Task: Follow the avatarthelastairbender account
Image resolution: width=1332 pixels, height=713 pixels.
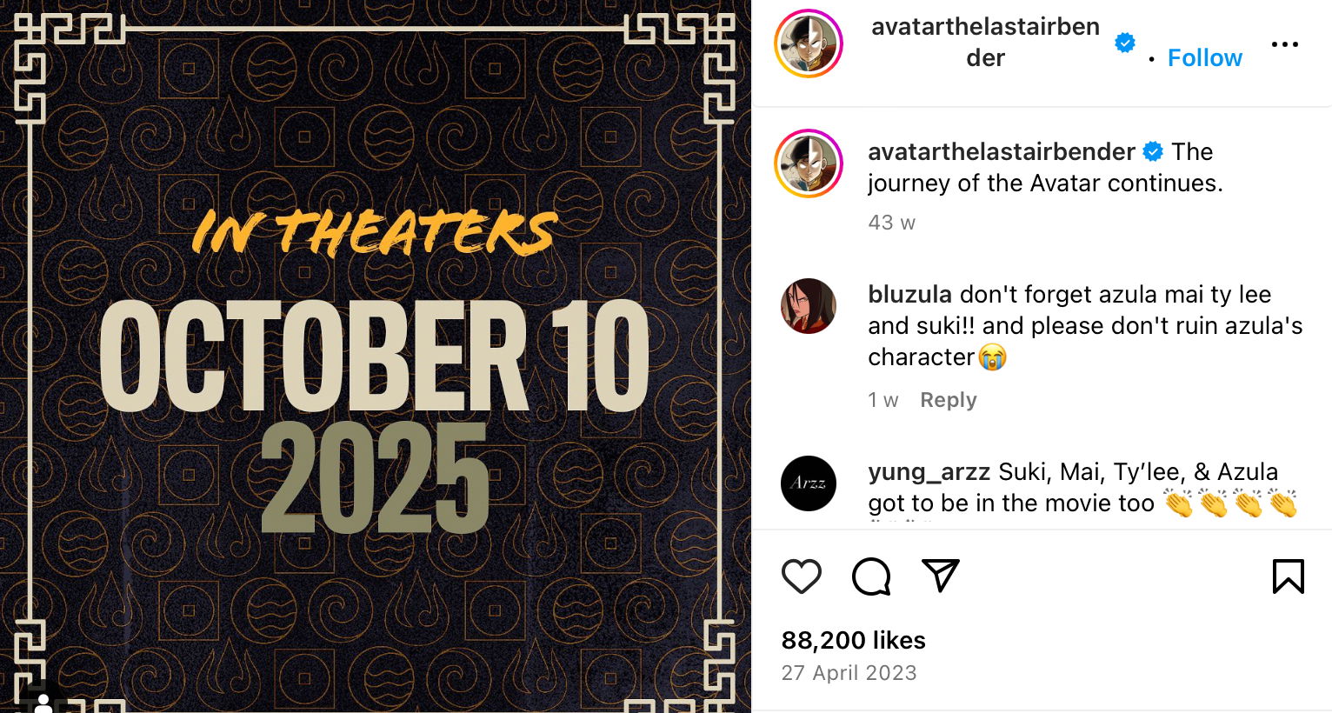Action: 1204,58
